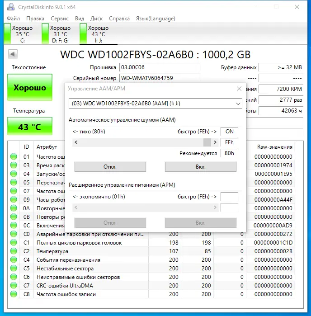Click green status dot for attribute 01
311x316 pixels.
point(14,156)
